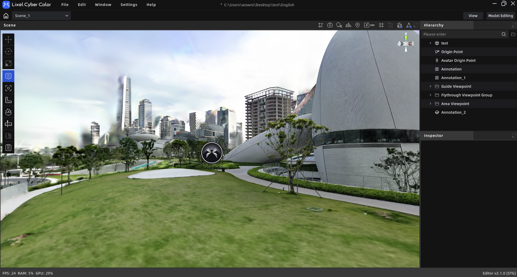Open the Scene_1 dropdown
The height and width of the screenshot is (277, 517).
pyautogui.click(x=41, y=16)
